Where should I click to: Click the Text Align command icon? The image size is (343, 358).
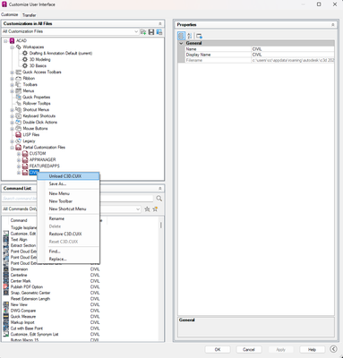(x=6, y=240)
